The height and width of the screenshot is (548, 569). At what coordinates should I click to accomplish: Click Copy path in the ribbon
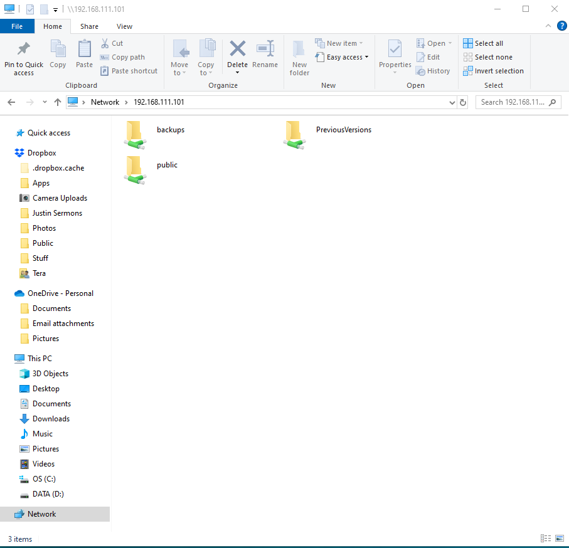[x=122, y=57]
